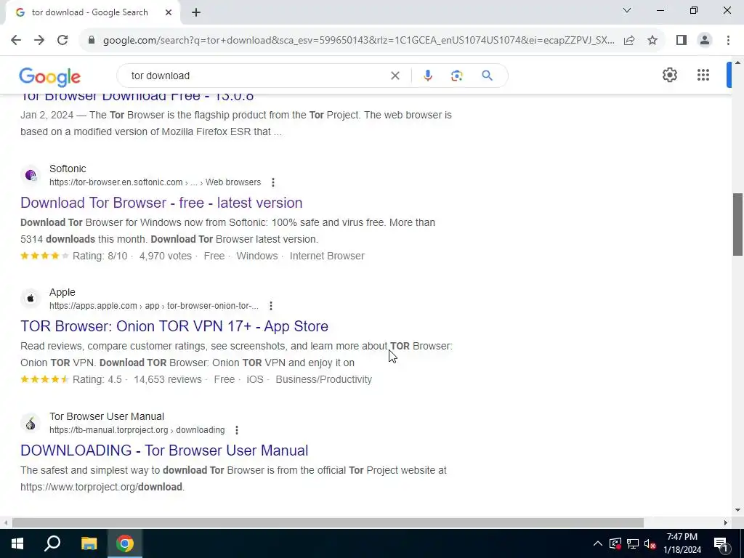Open apps.apple.com URL breadcrumb
This screenshot has width=744, height=558.
[x=154, y=306]
